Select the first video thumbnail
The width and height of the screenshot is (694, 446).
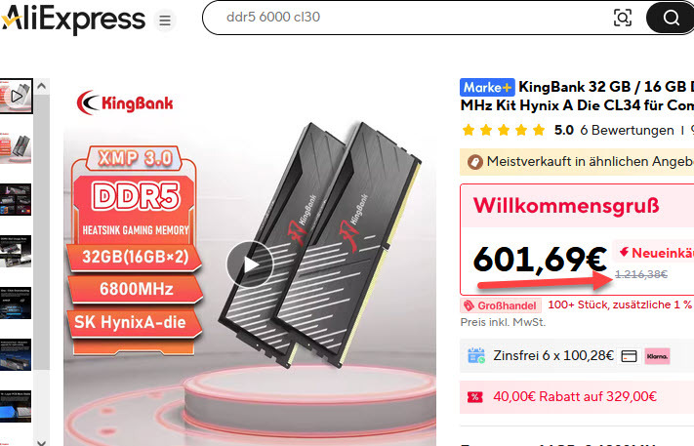16,96
